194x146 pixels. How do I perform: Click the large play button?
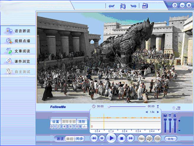[x=111, y=138]
